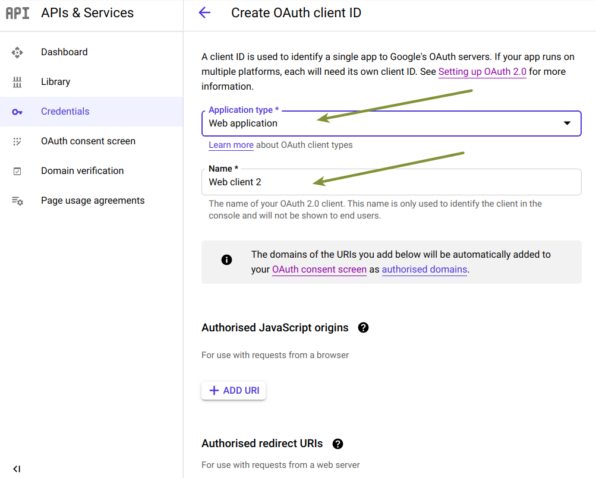The image size is (596, 478).
Task: Click the Dashboard icon in sidebar
Action: coord(17,52)
